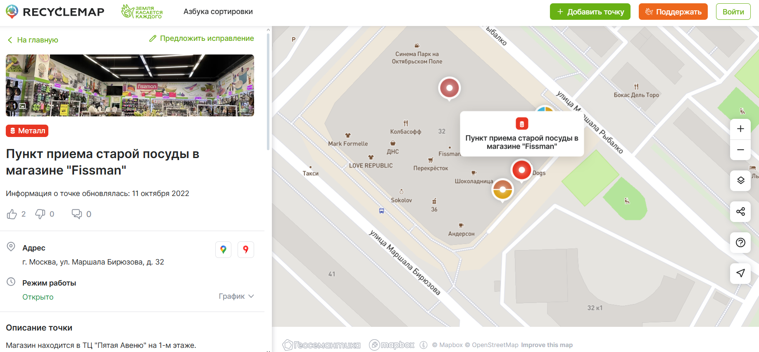Image resolution: width=759 pixels, height=352 pixels.
Task: Click the metal icon in map popup
Action: 522,123
